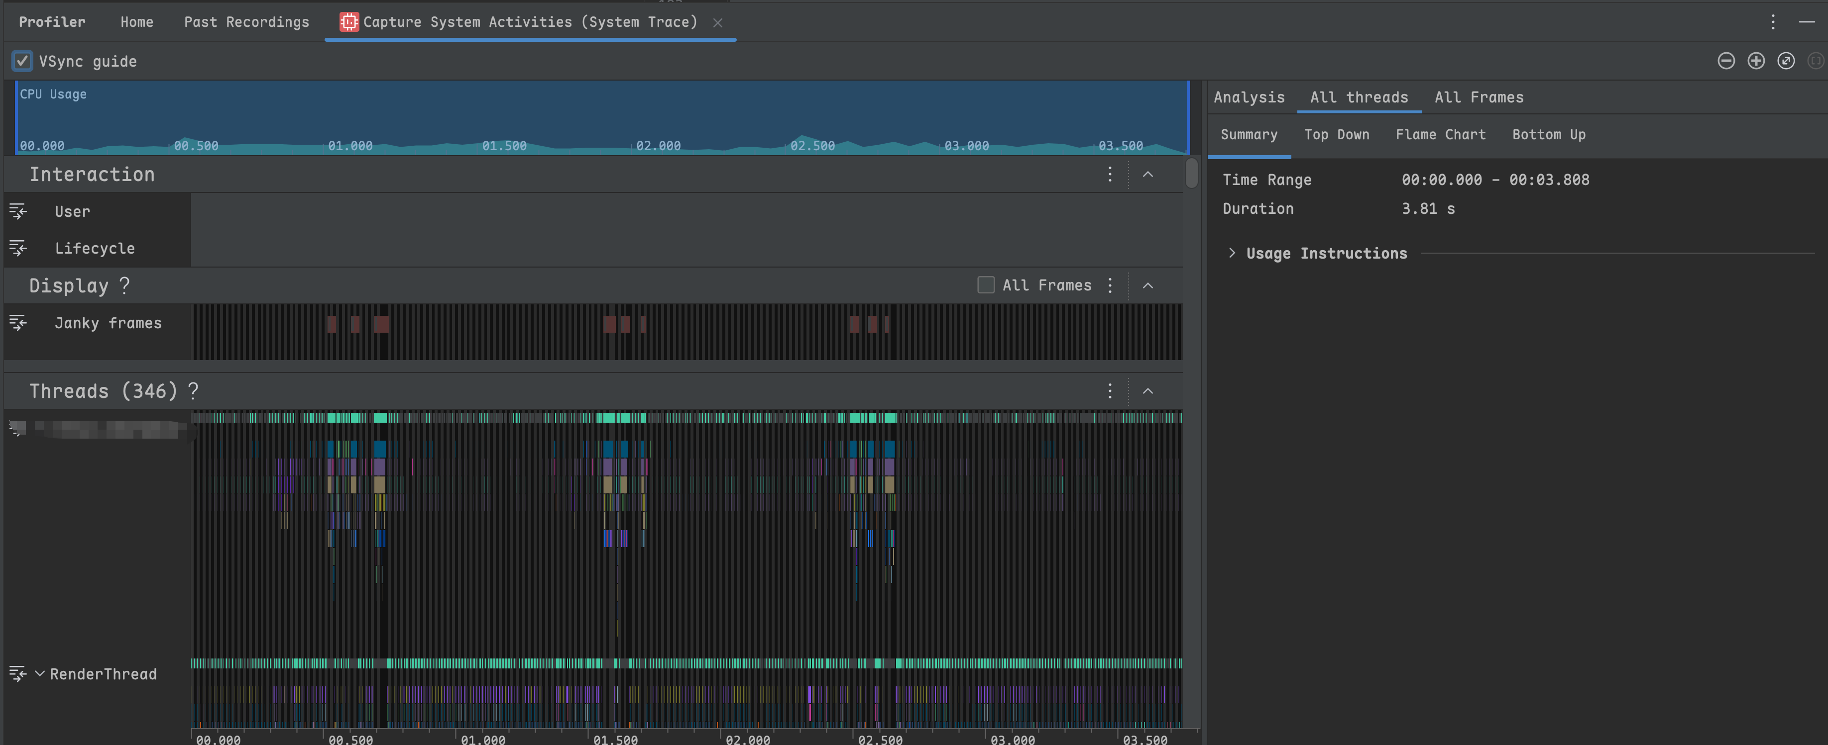Click the reorder icon beside Lifecycle
The height and width of the screenshot is (745, 1828).
click(x=18, y=248)
